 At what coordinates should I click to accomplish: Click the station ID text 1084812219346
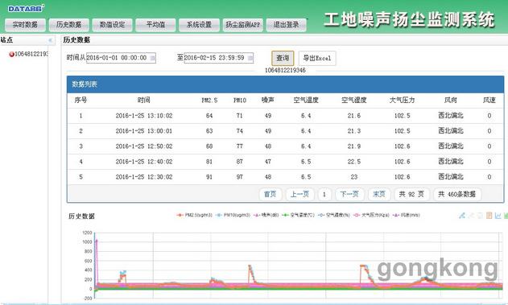pyautogui.click(x=285, y=70)
